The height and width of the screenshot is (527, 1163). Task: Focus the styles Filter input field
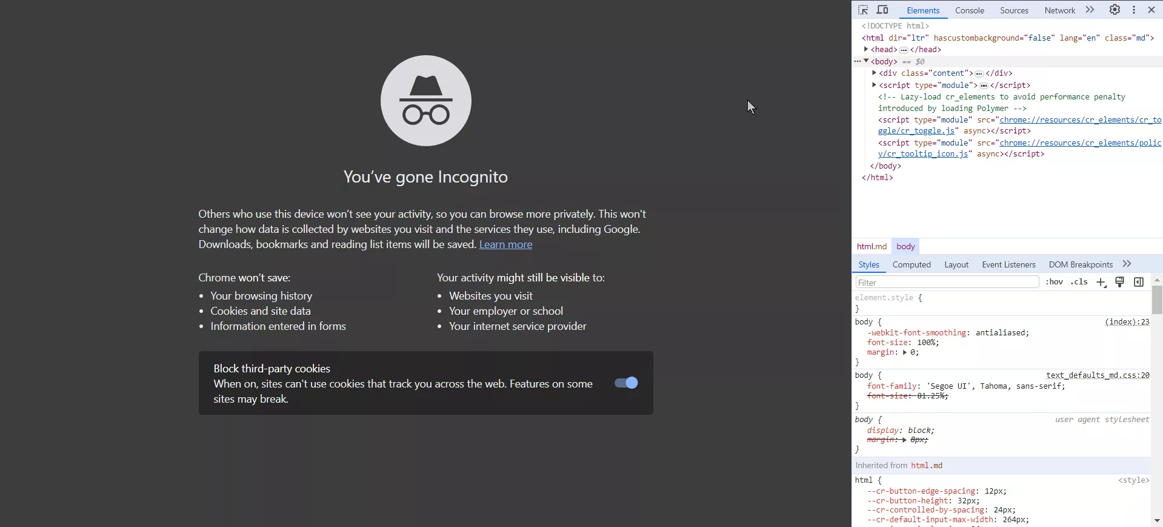pos(947,283)
